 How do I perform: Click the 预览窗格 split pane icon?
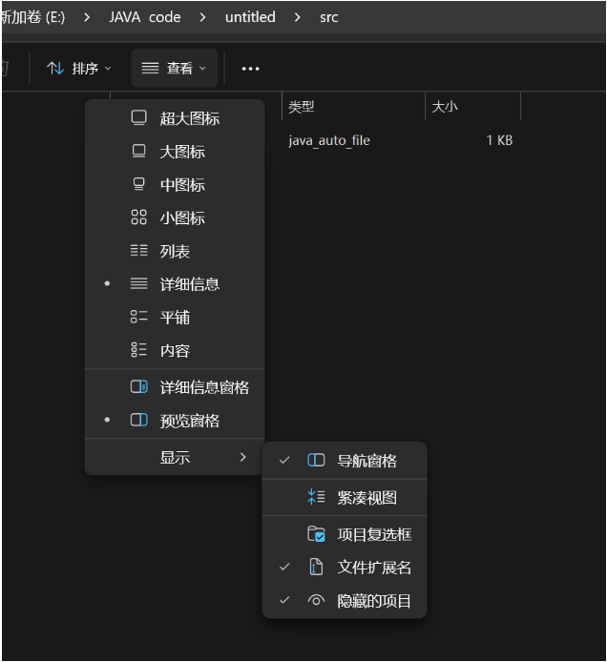click(x=139, y=420)
